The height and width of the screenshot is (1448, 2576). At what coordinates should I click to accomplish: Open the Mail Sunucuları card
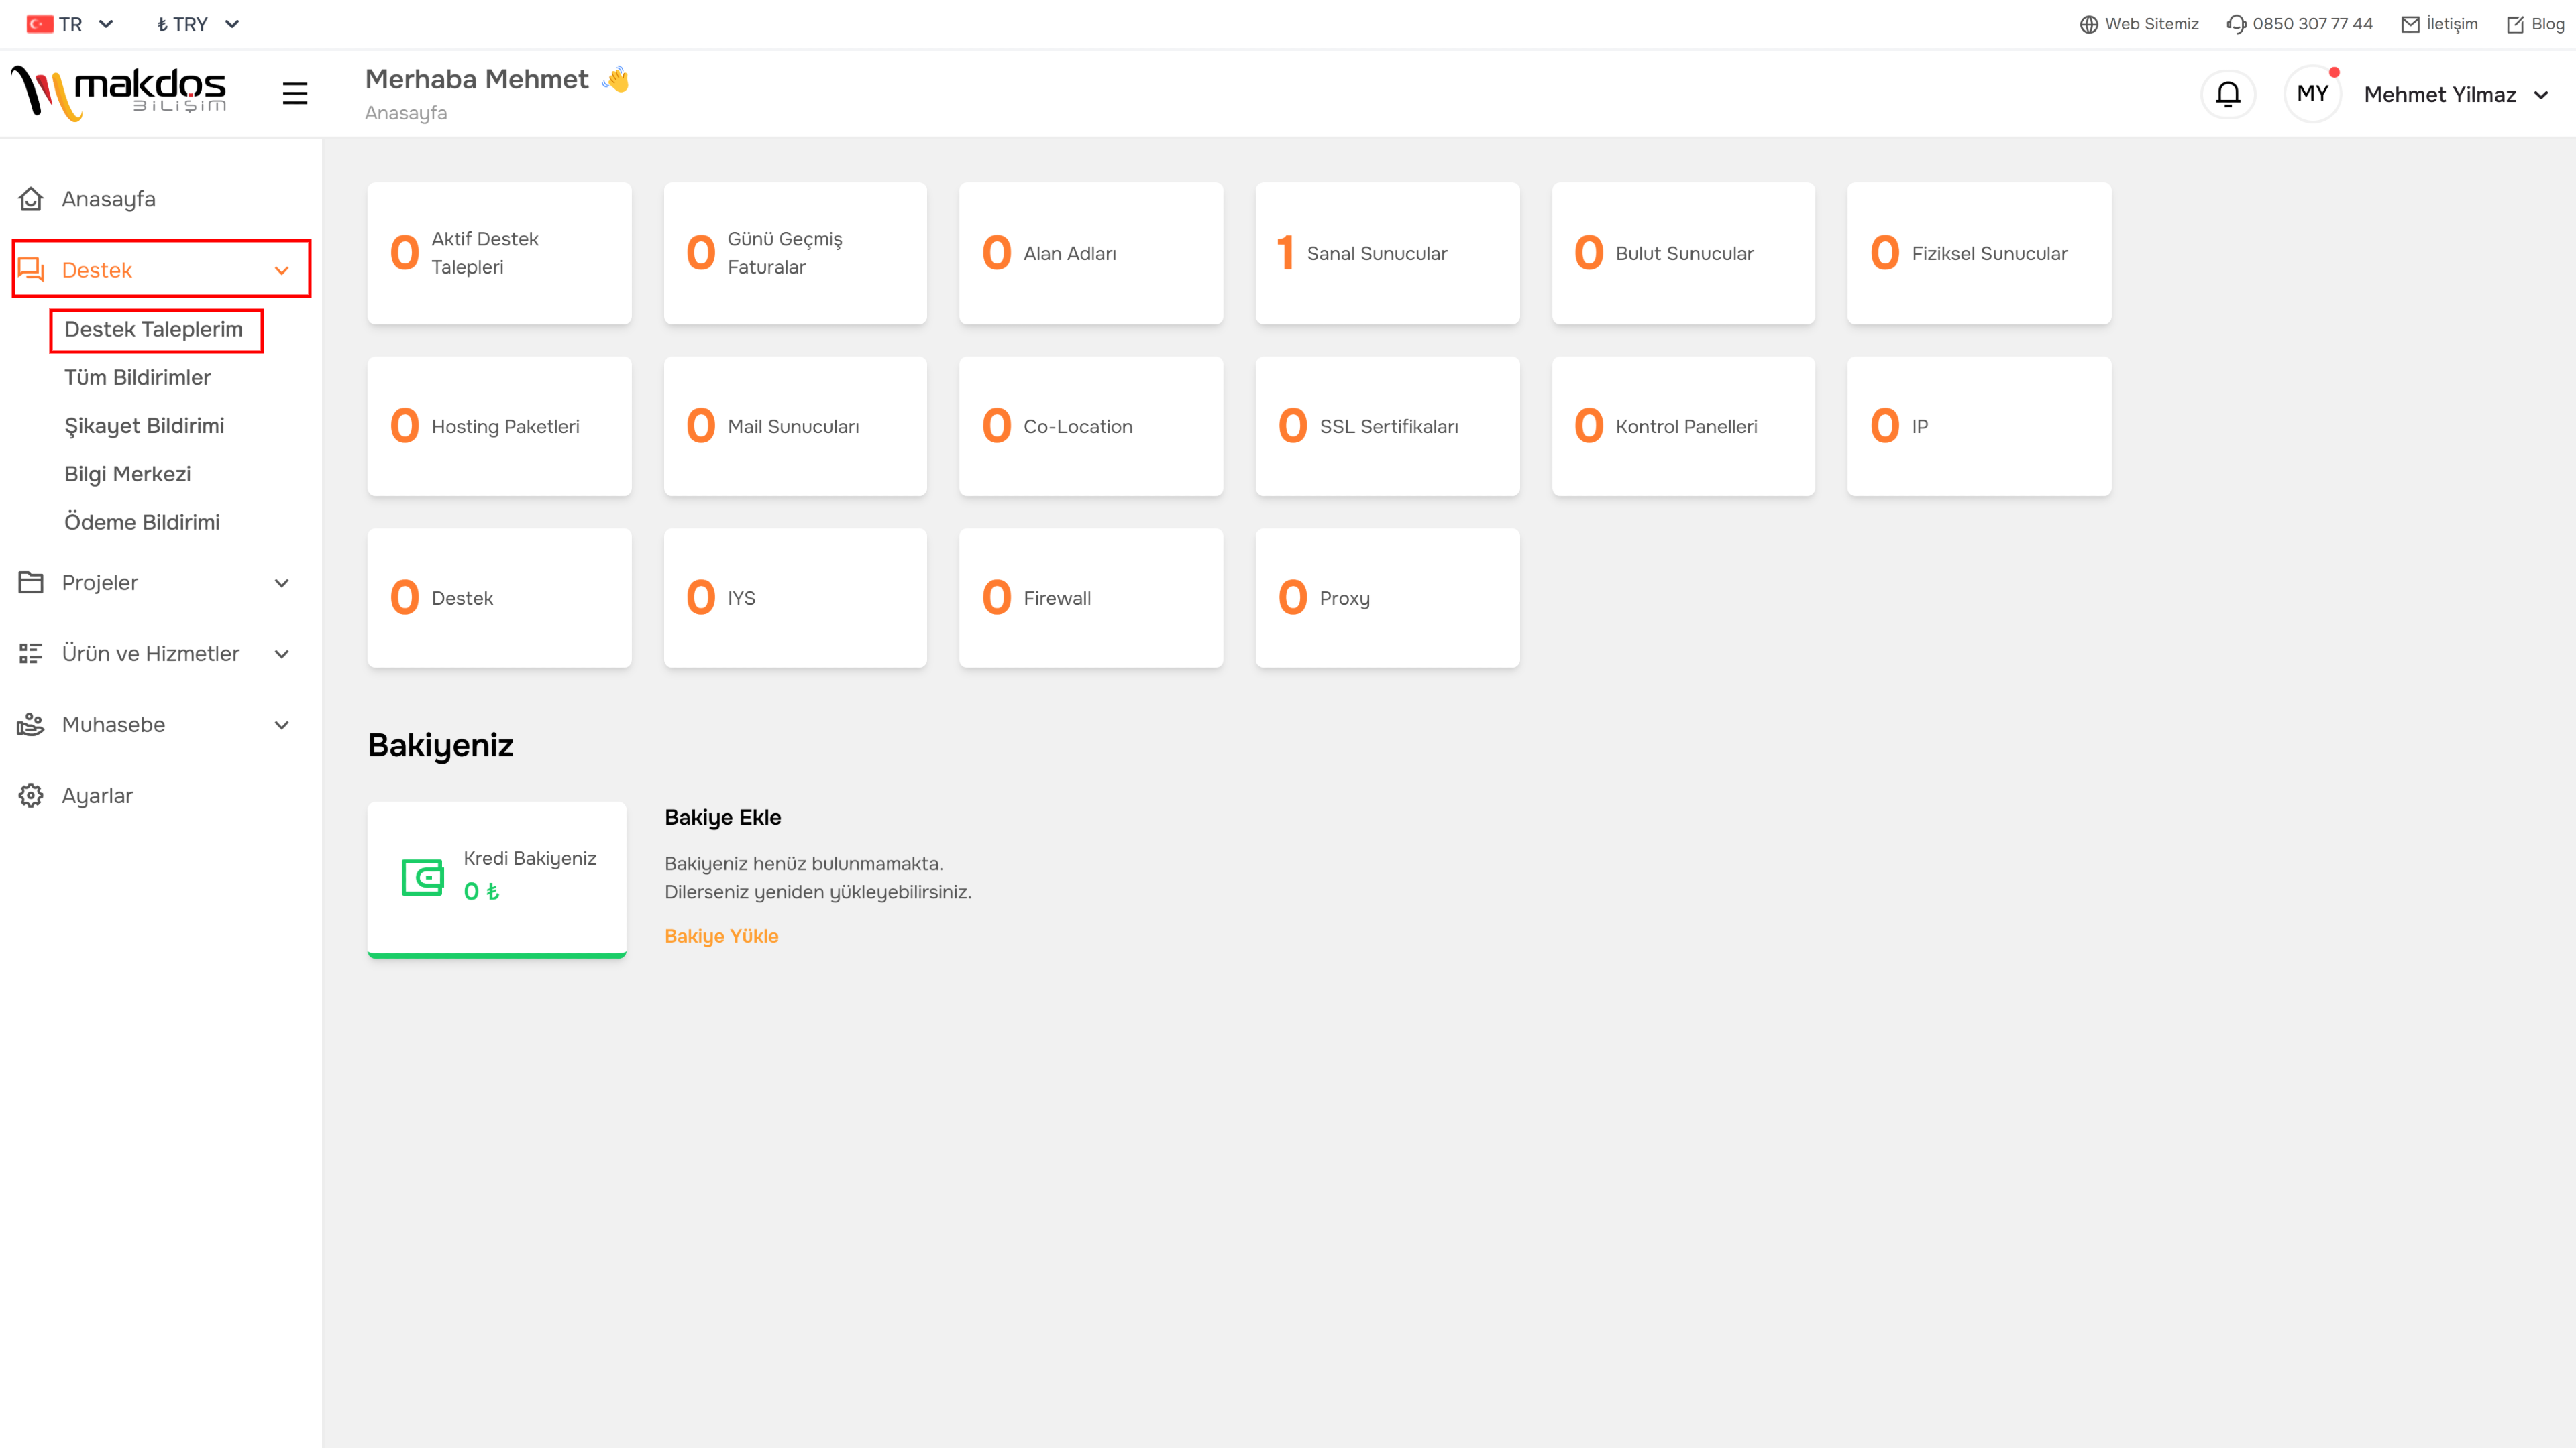pos(795,426)
